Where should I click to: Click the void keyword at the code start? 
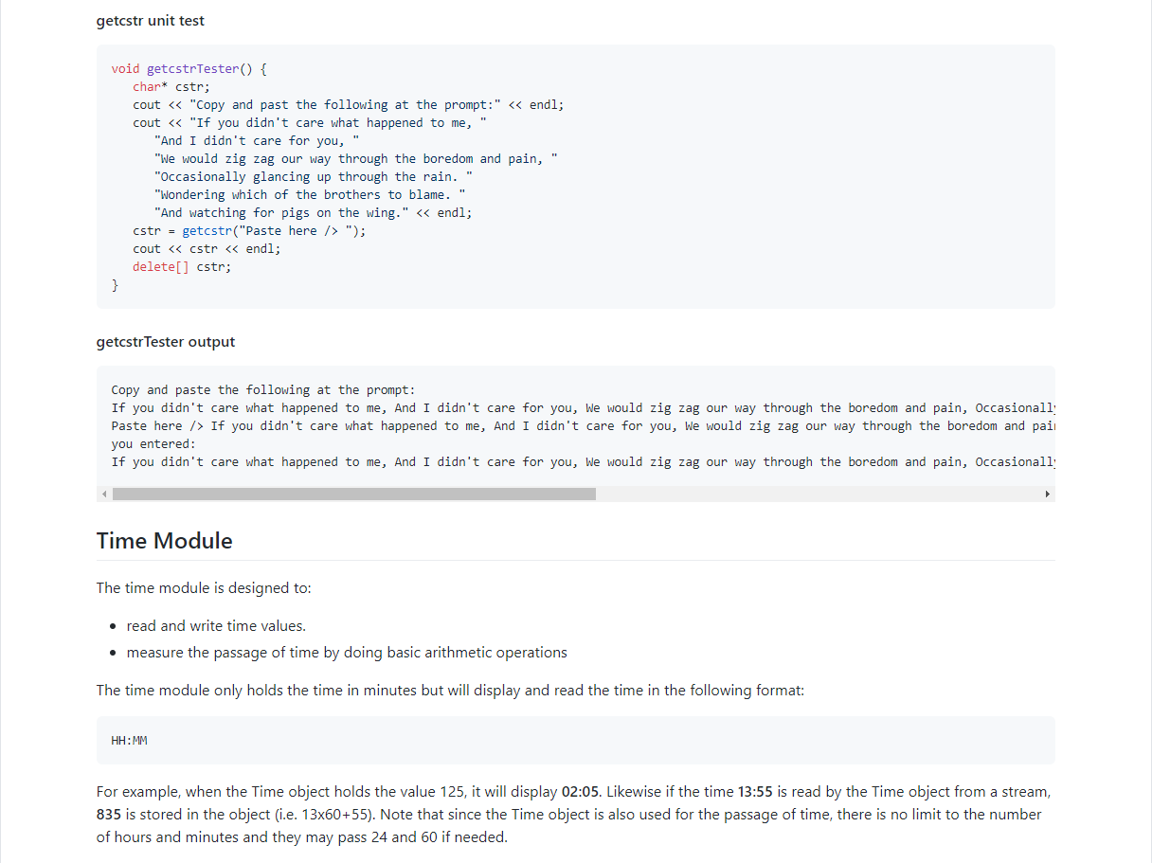click(125, 68)
